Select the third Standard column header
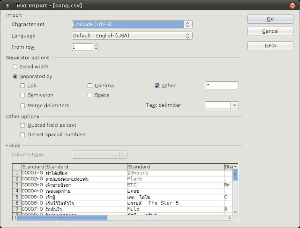 tap(176, 167)
